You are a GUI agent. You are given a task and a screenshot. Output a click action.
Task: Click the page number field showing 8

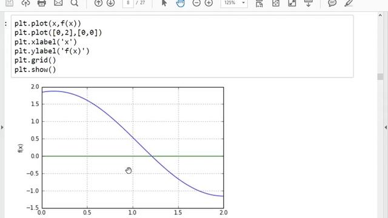pyautogui.click(x=128, y=3)
